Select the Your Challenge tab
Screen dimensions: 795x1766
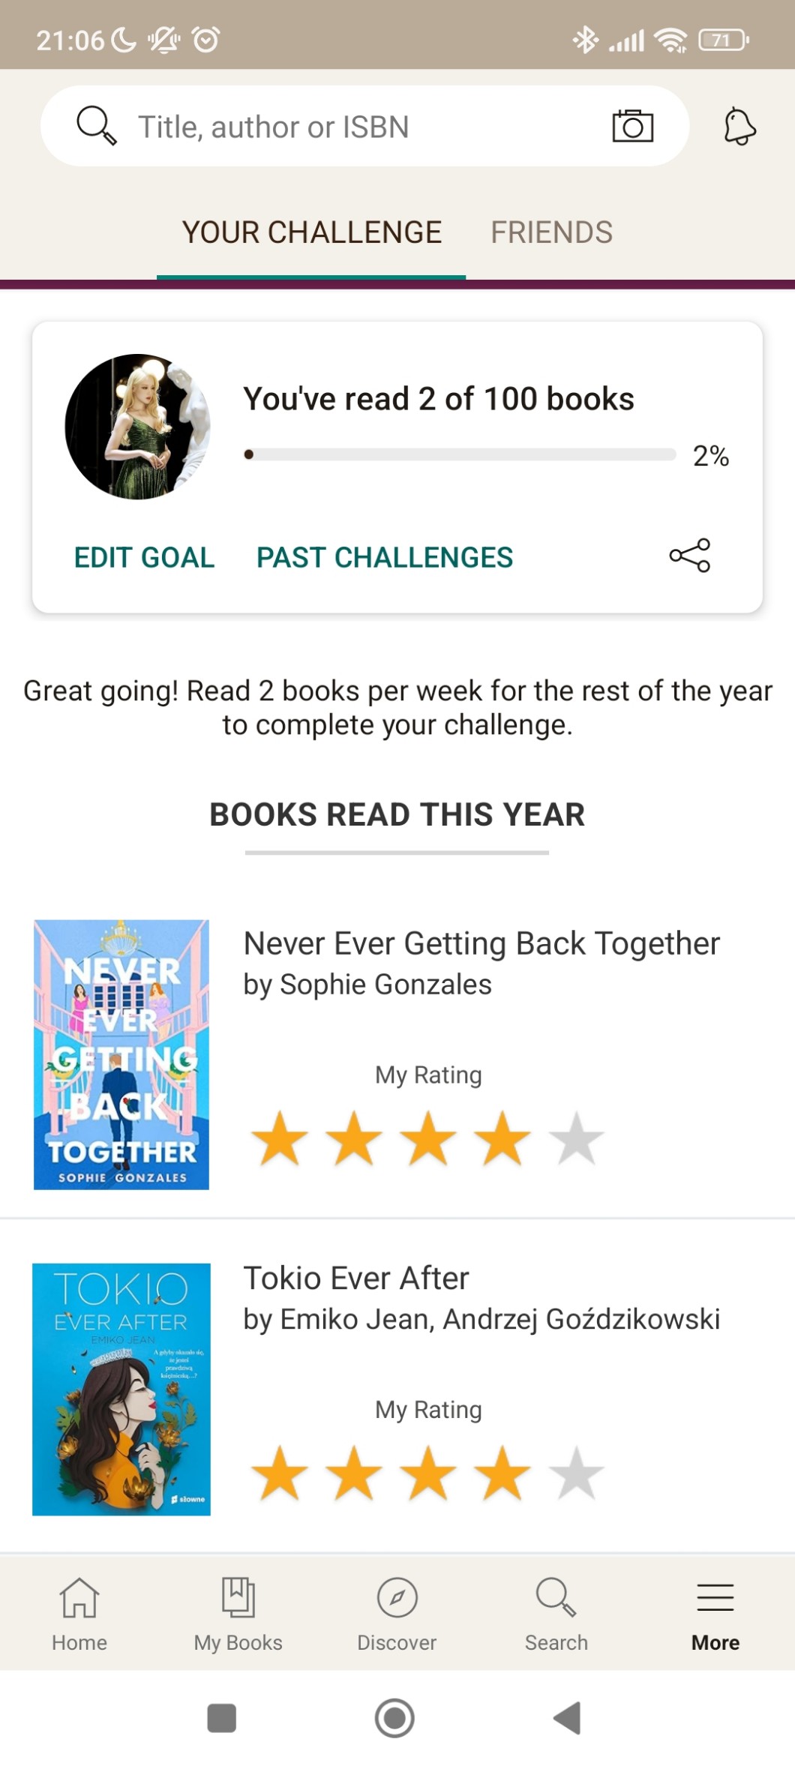pos(311,232)
